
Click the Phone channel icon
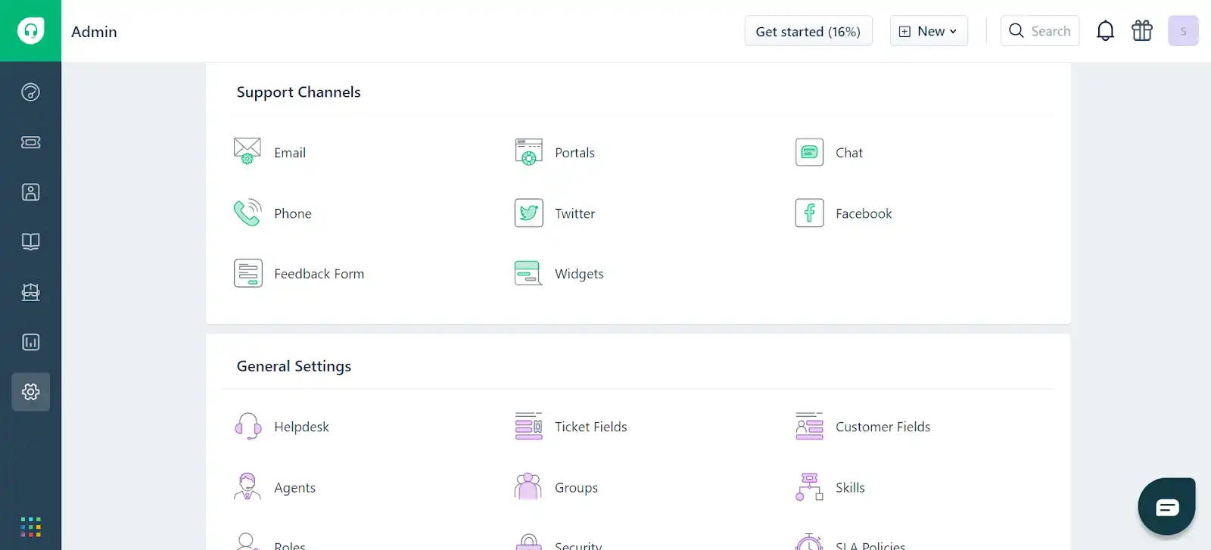tap(247, 213)
